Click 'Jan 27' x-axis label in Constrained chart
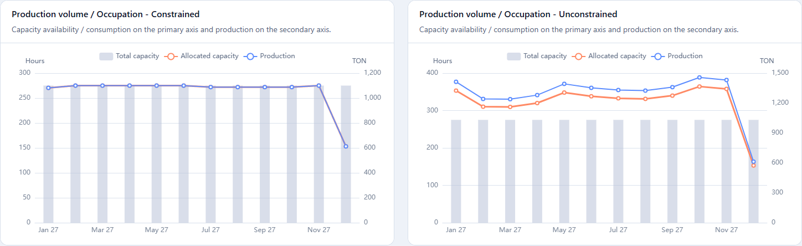Image resolution: width=802 pixels, height=246 pixels. point(48,229)
